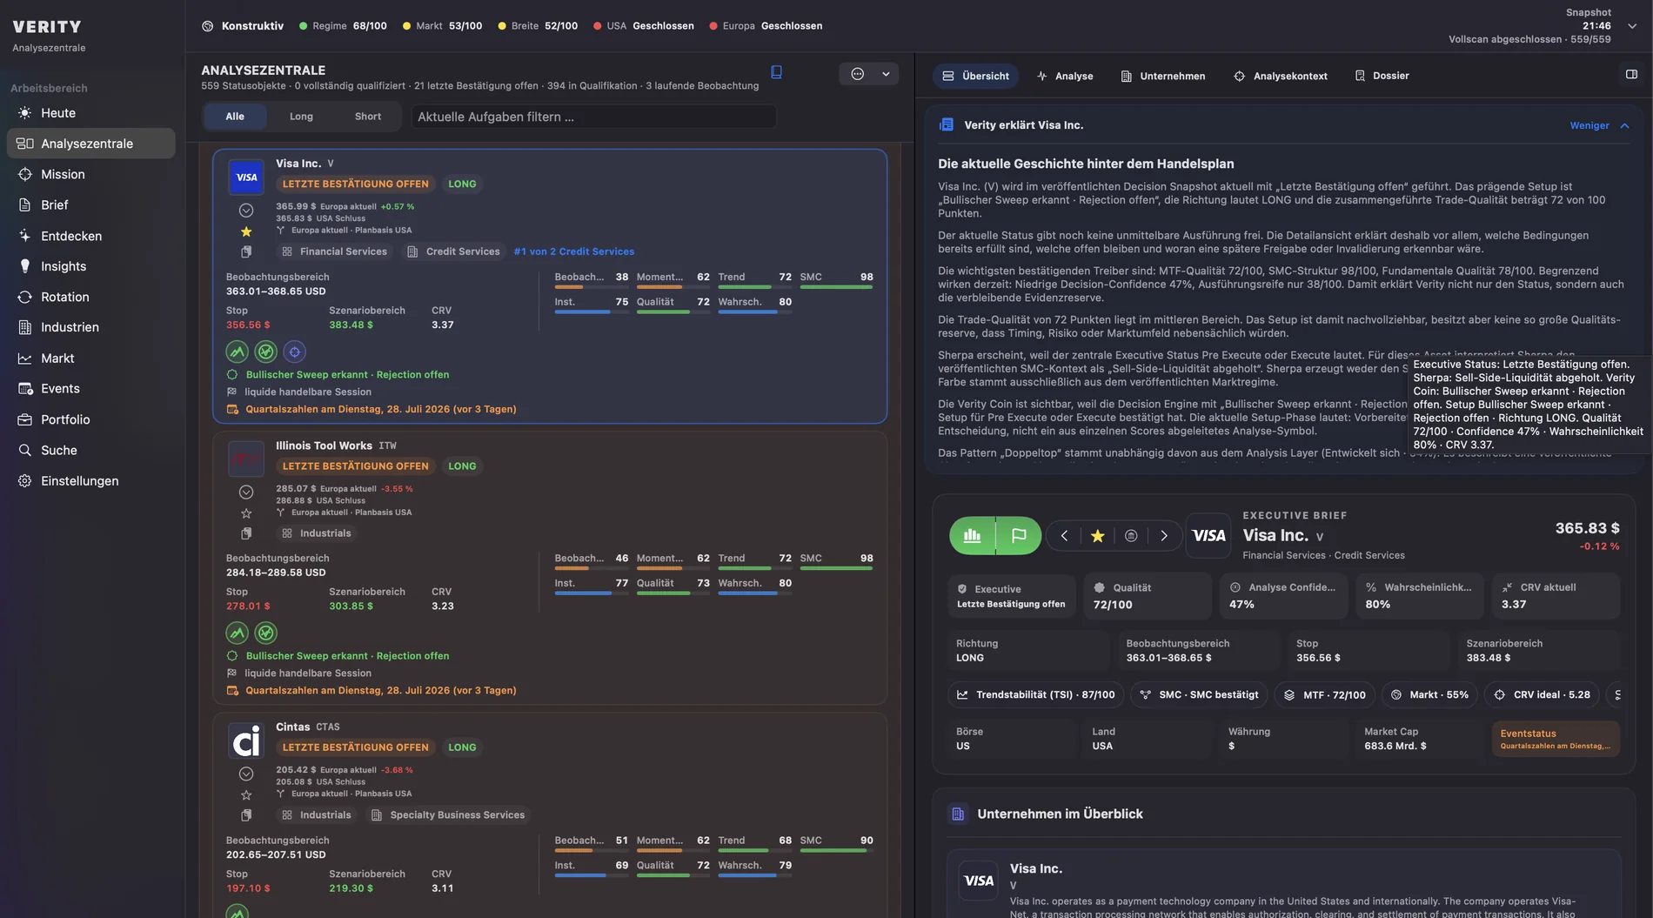Screen dimensions: 1653x918
Task: Open the Dossier tab
Action: tap(1382, 76)
